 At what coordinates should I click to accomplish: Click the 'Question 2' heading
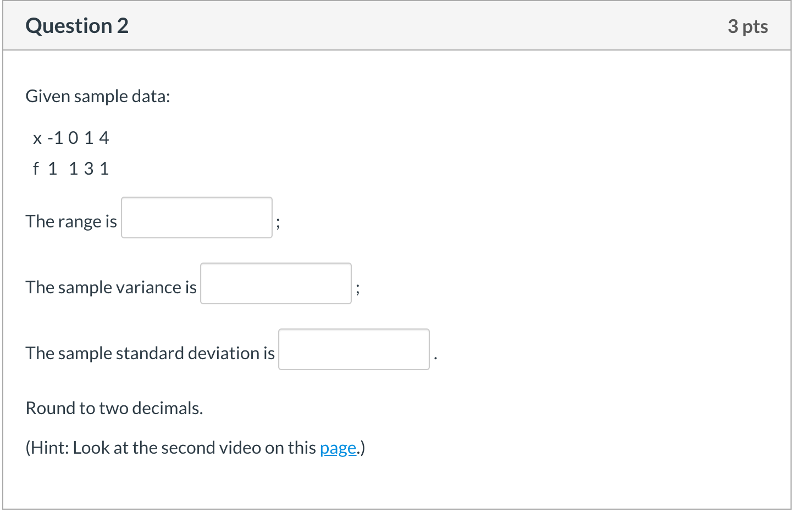tap(77, 26)
